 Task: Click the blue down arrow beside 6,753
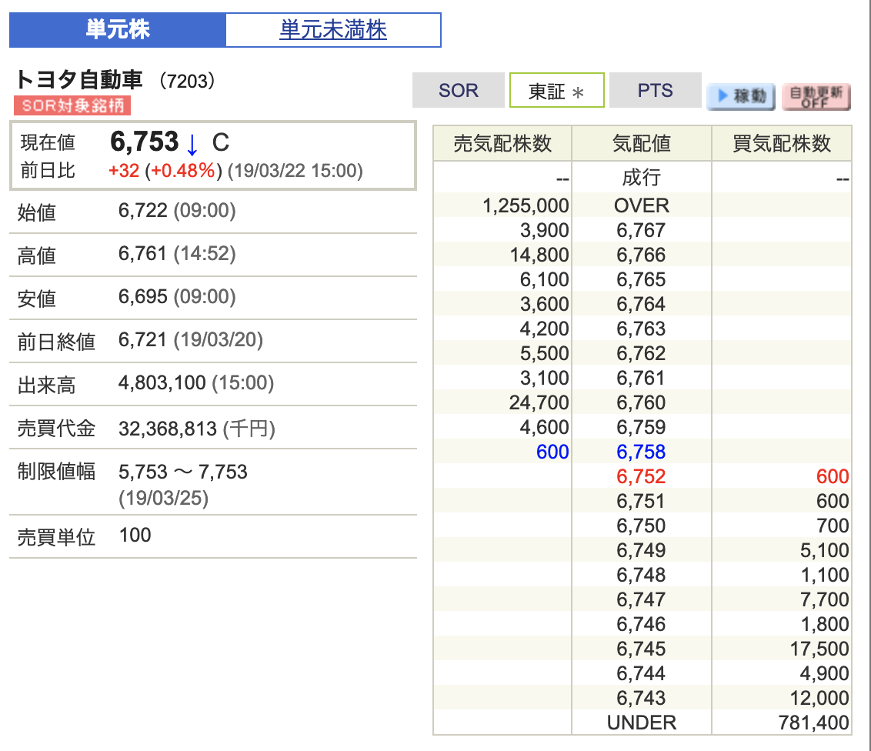point(192,145)
